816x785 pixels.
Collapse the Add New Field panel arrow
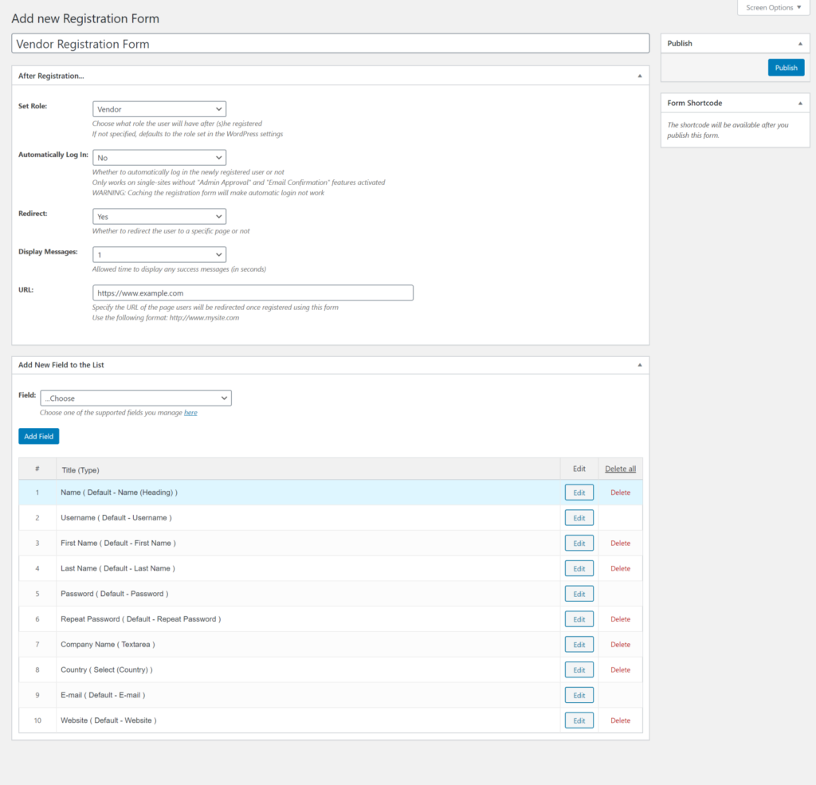639,365
